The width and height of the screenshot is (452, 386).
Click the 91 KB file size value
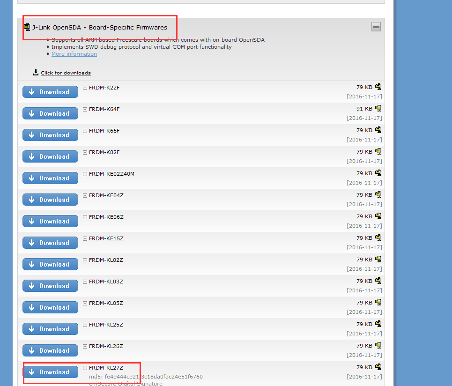(364, 109)
